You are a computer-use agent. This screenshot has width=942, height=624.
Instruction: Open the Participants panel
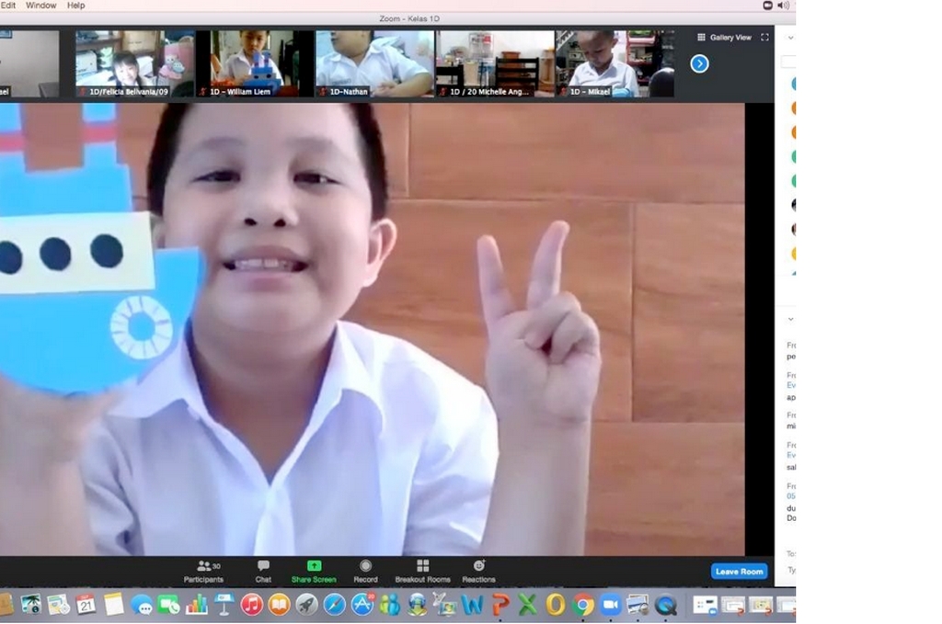pos(203,571)
